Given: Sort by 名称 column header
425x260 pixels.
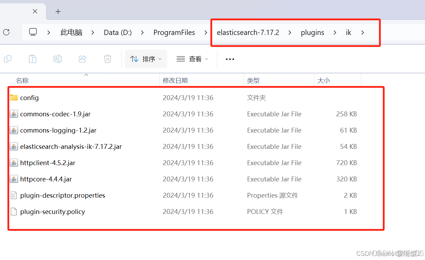Looking at the screenshot, I should coord(22,80).
